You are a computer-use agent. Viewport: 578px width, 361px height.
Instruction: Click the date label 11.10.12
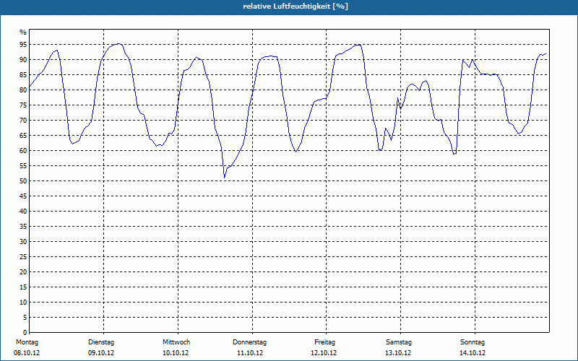point(250,353)
